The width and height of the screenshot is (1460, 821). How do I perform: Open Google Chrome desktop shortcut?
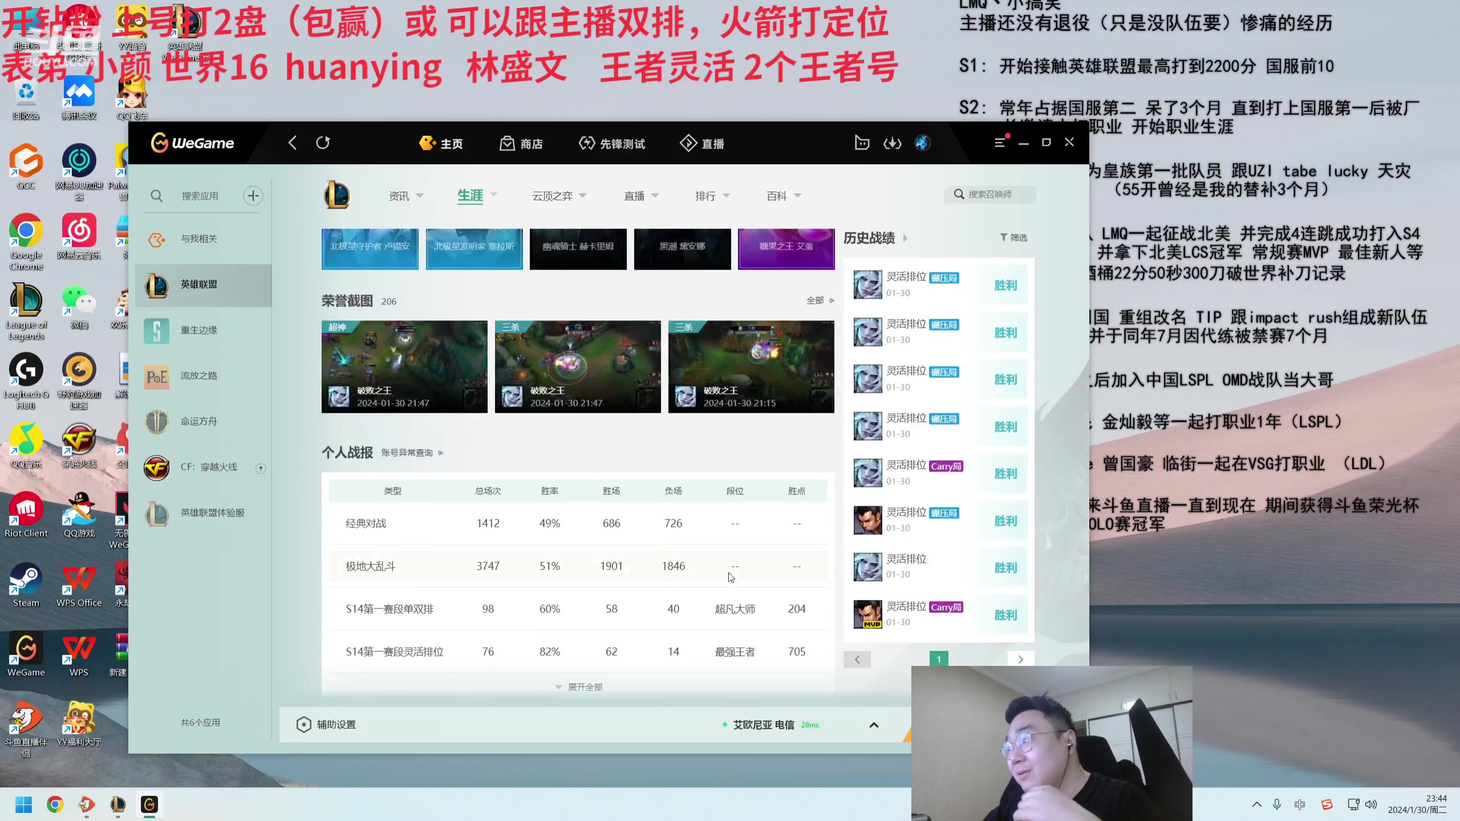pos(26,242)
